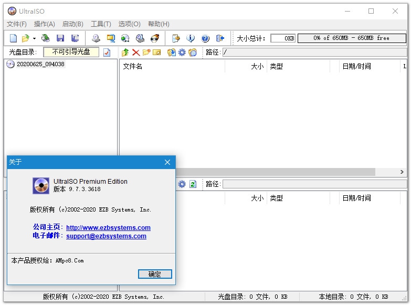Viewport: 411px width, 305px height.
Task: Click the 650MB capacity progress bar
Action: tap(352, 38)
